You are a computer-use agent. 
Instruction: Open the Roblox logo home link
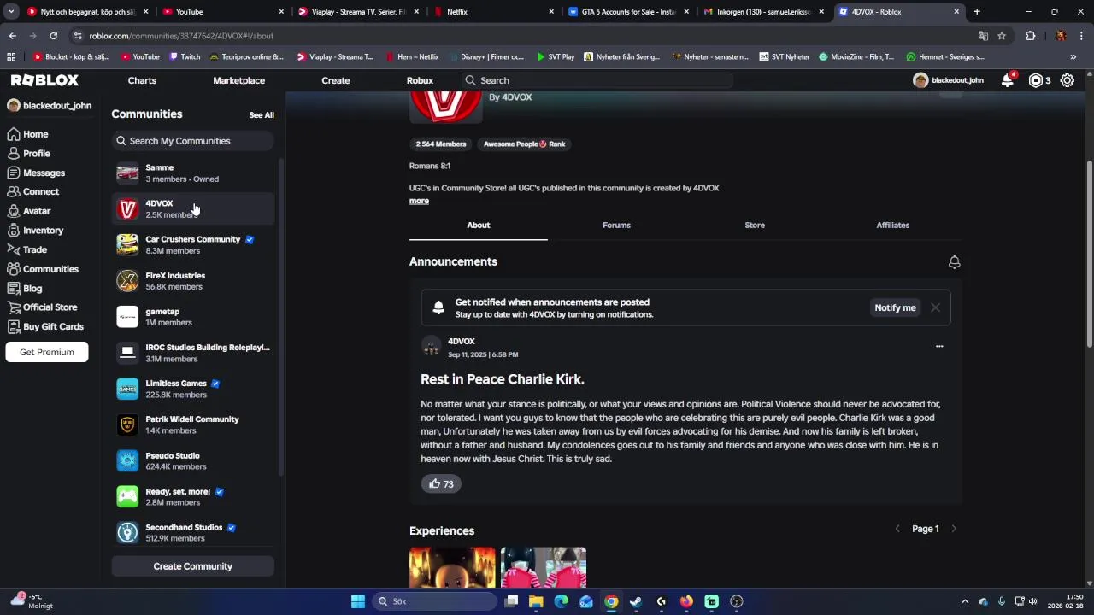pyautogui.click(x=44, y=80)
